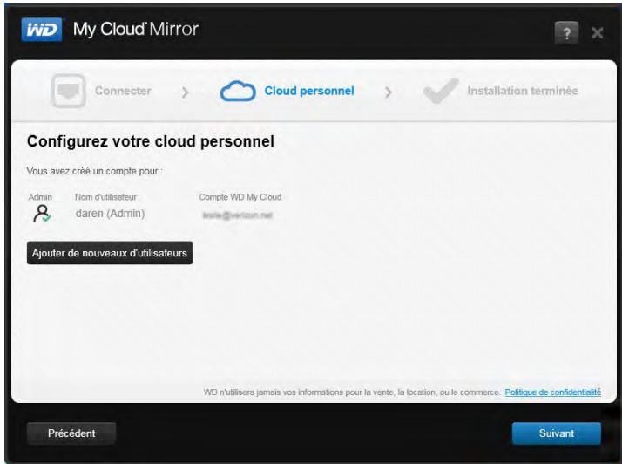
Task: Select the Cloud personnel step label
Action: tap(309, 91)
